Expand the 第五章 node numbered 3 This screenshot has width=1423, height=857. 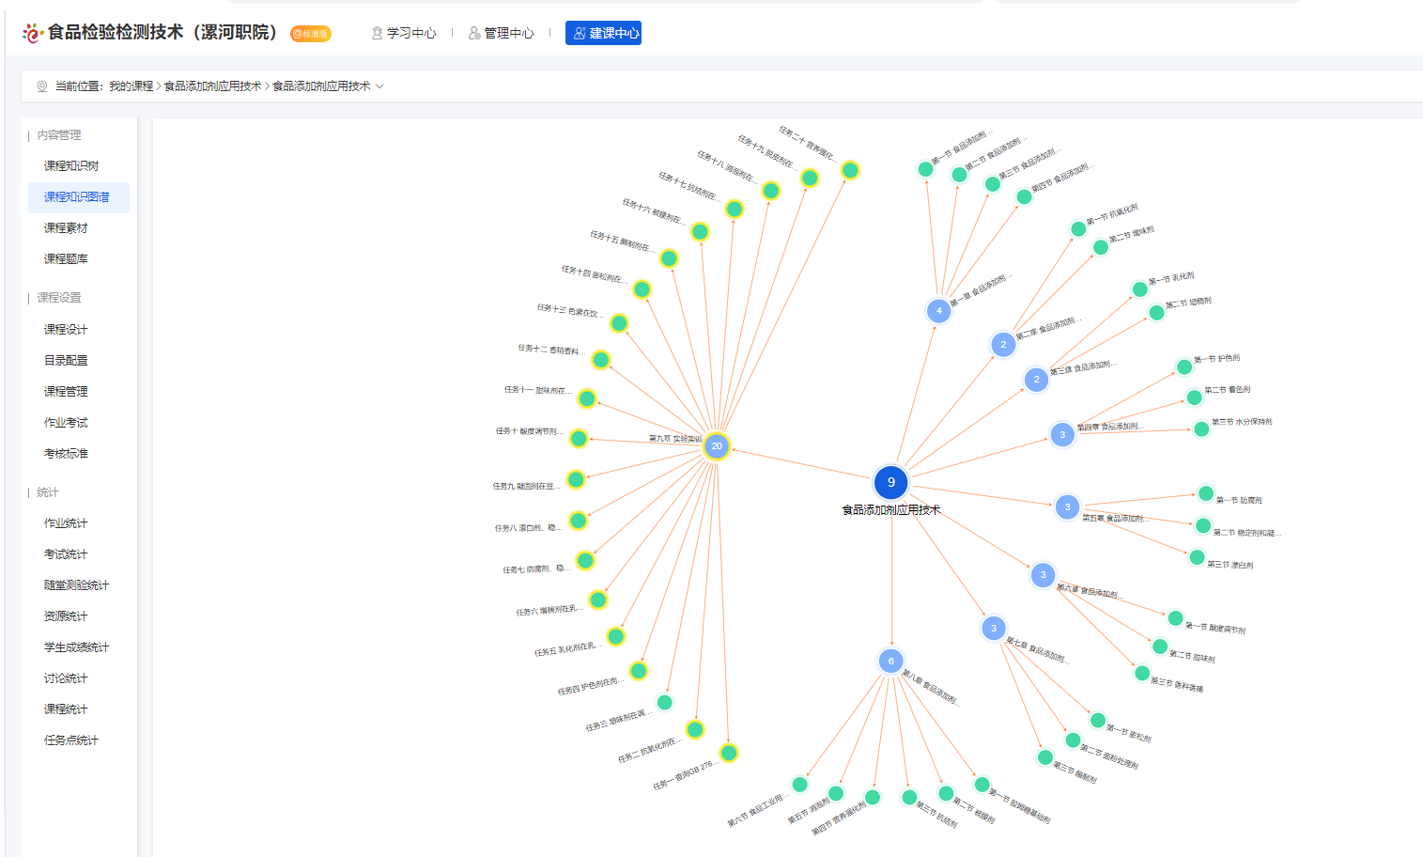(1067, 507)
